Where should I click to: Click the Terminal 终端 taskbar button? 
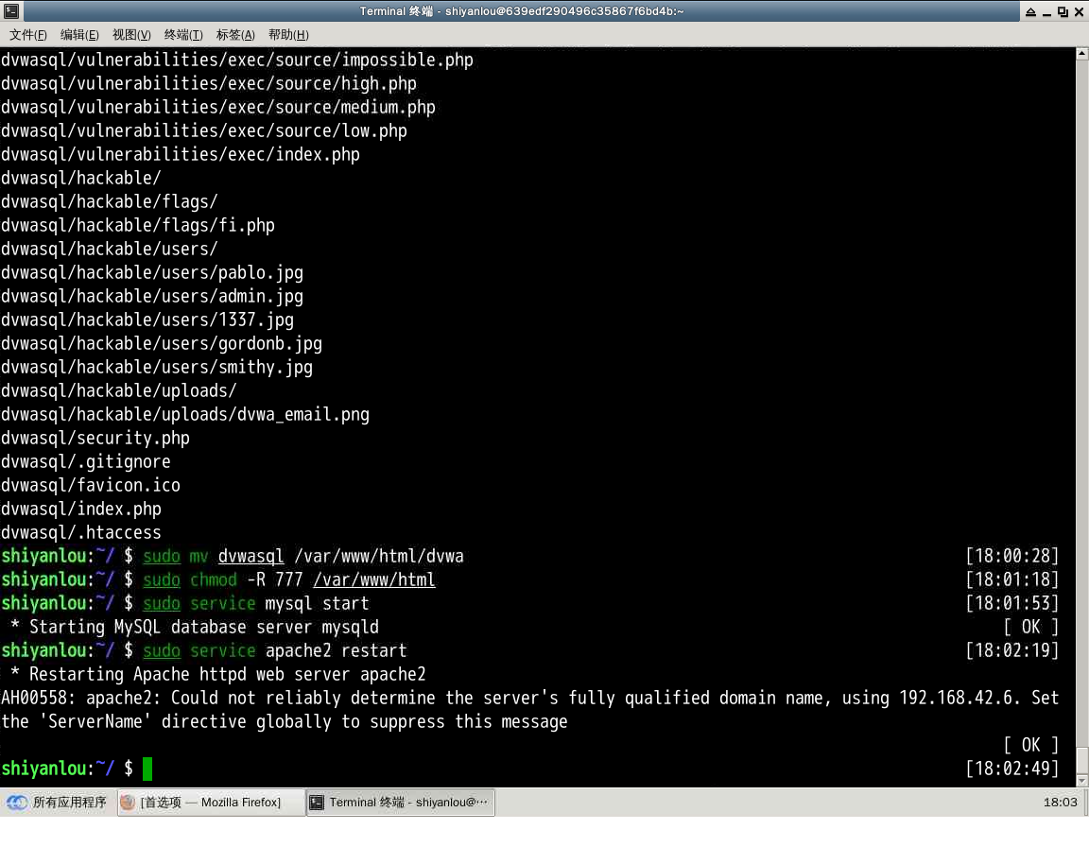coord(401,803)
